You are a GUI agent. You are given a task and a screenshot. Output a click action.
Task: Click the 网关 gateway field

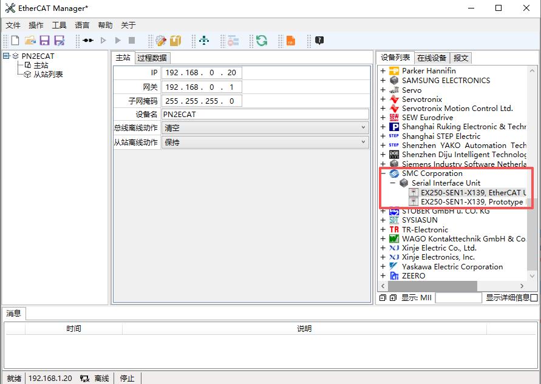click(202, 87)
